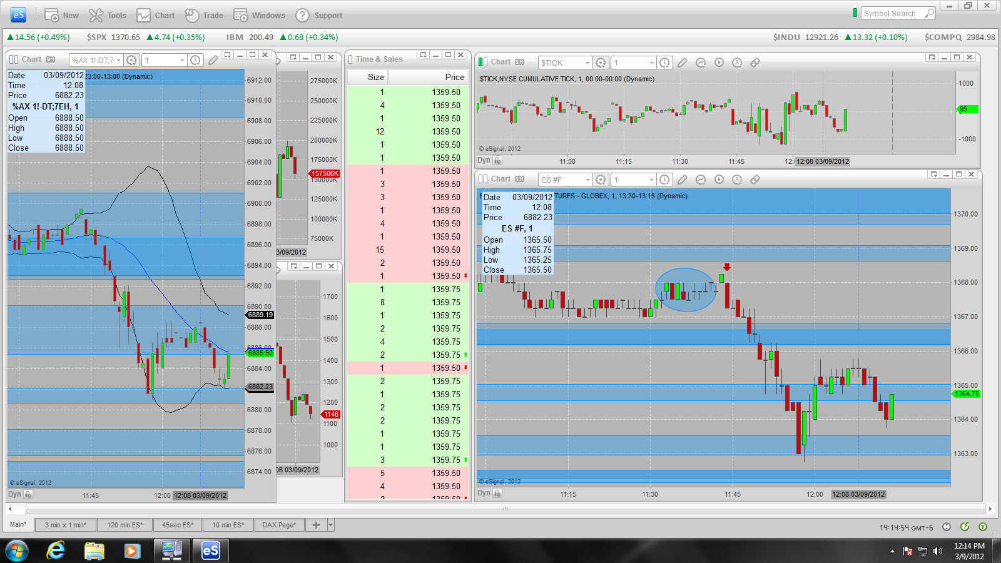Toggle SIM mode badge in %AX chart

click(x=50, y=59)
